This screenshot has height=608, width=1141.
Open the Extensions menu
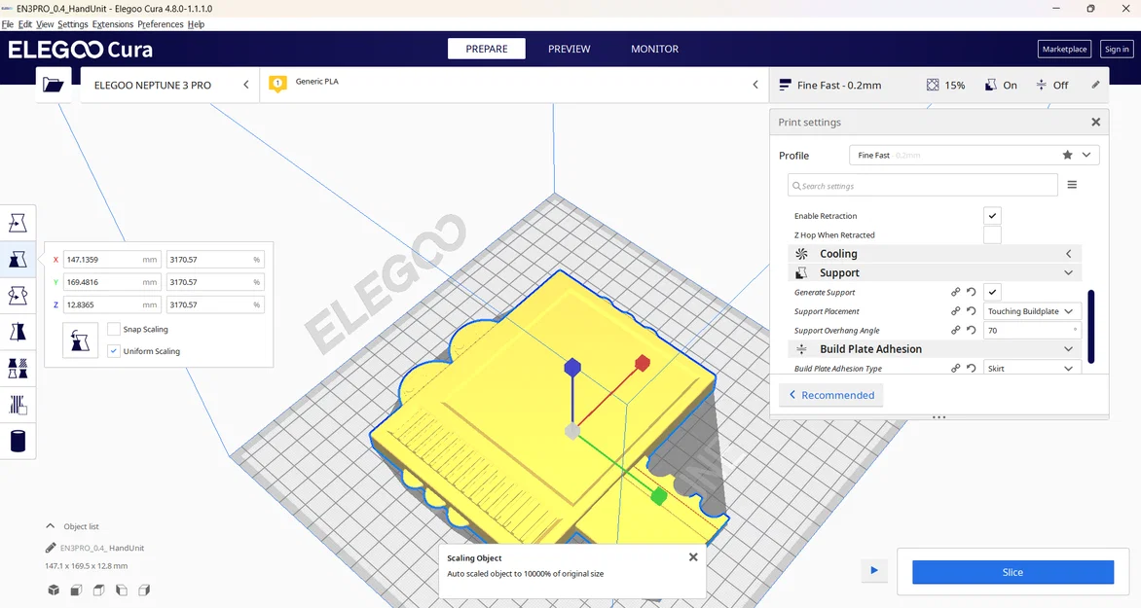113,24
